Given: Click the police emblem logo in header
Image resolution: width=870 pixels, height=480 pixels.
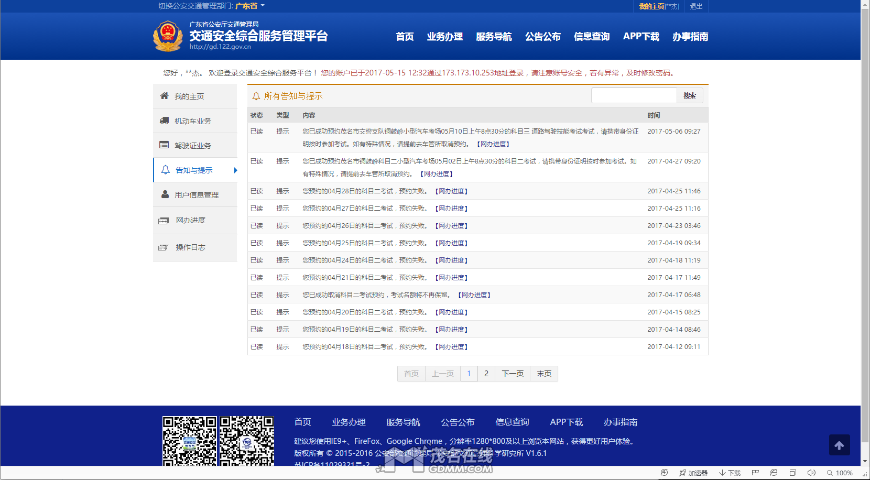Looking at the screenshot, I should point(168,36).
